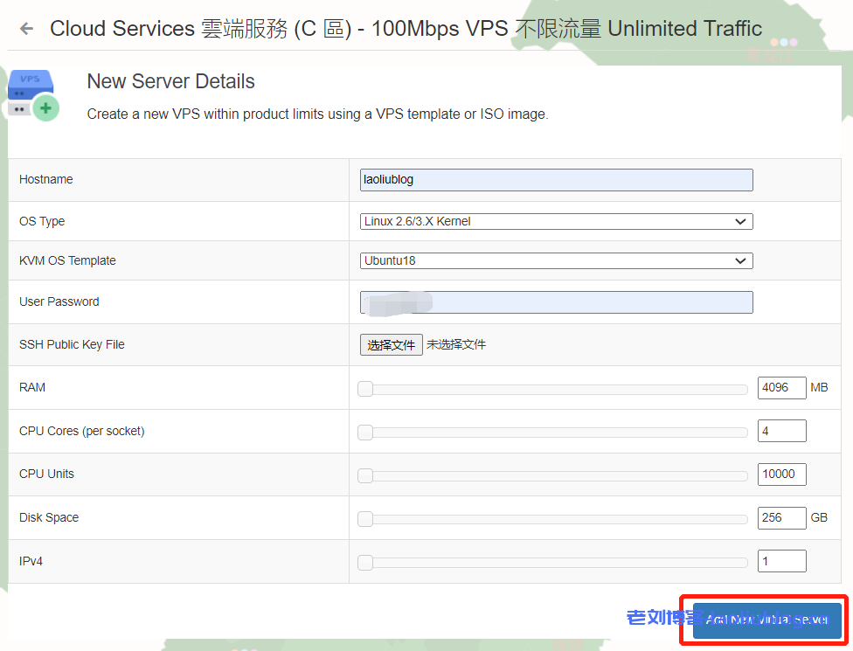Click the Hostname input field
853x651 pixels.
tap(556, 180)
